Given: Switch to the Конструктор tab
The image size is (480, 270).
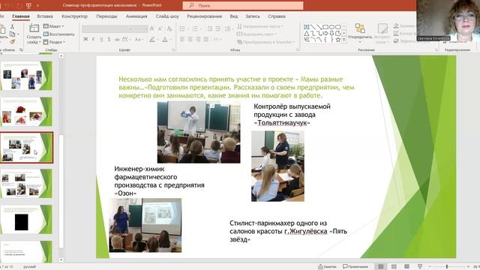Looking at the screenshot, I should [x=75, y=16].
